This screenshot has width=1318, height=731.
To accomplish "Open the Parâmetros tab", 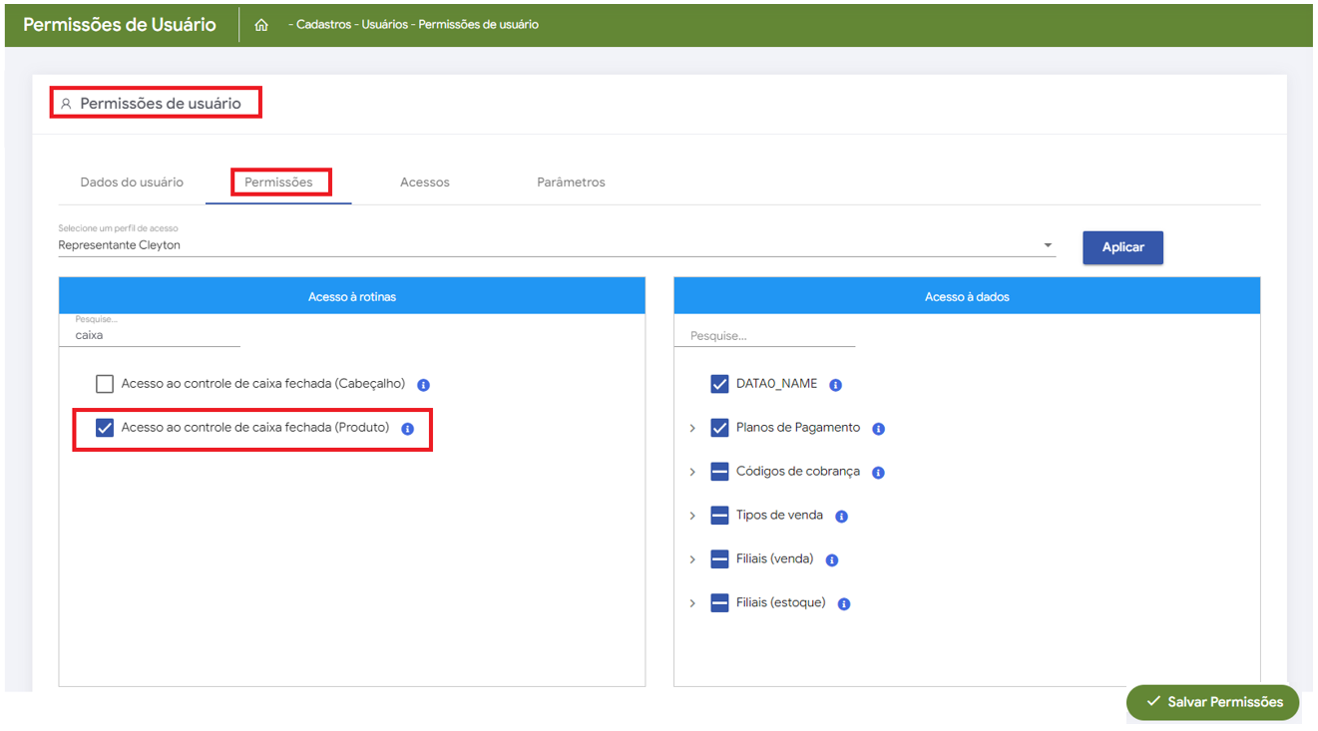I will tap(571, 183).
